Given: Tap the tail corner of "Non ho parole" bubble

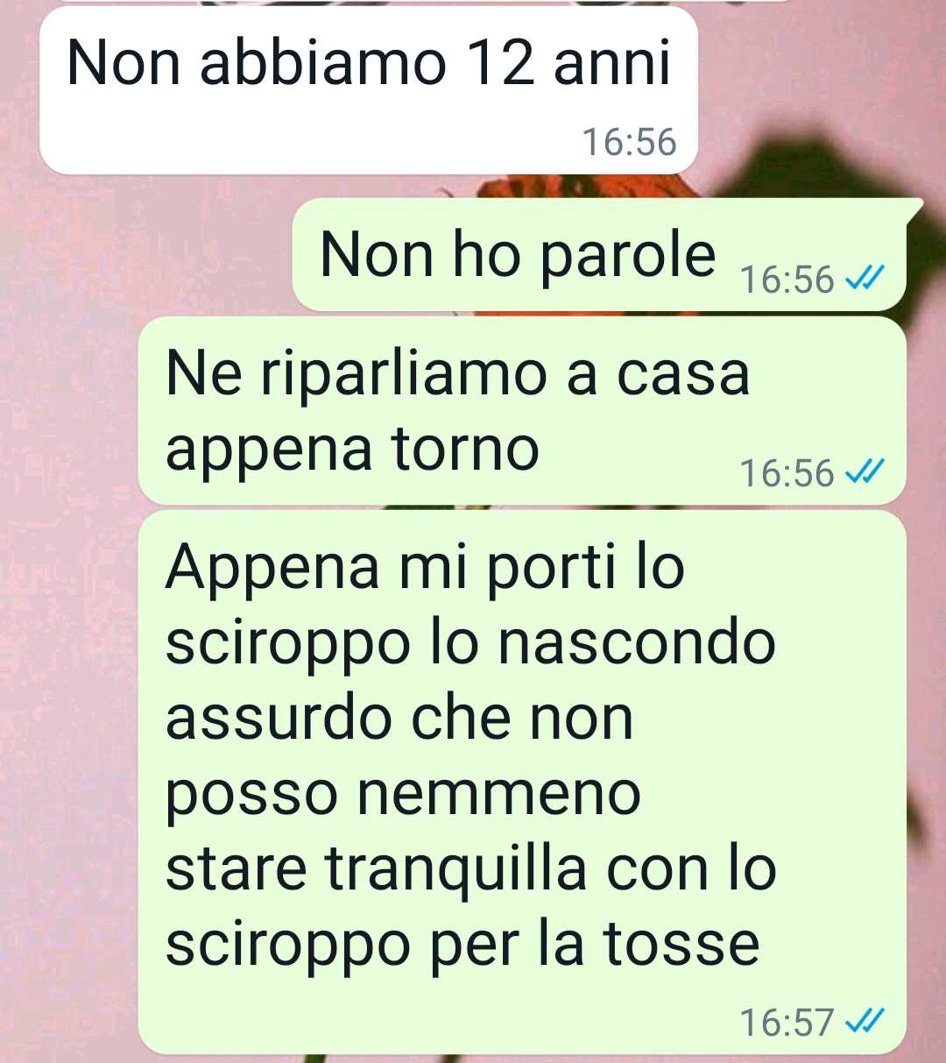Looking at the screenshot, I should (x=914, y=209).
